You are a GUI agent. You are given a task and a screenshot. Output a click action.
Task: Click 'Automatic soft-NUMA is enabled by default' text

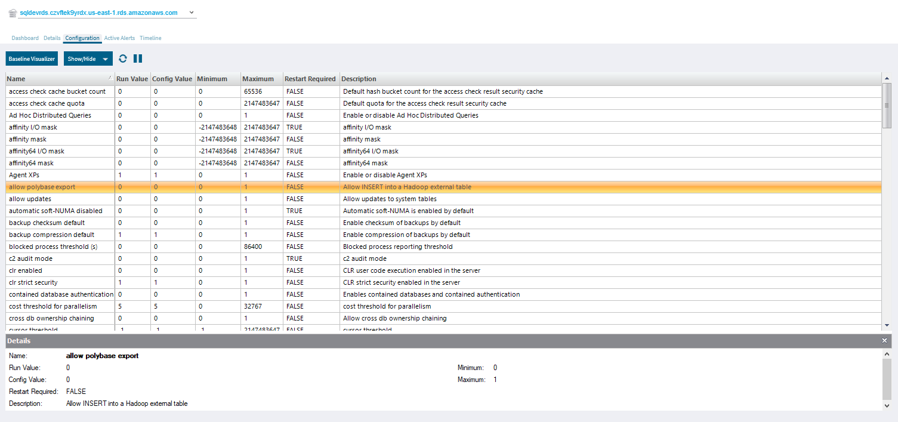(x=408, y=211)
